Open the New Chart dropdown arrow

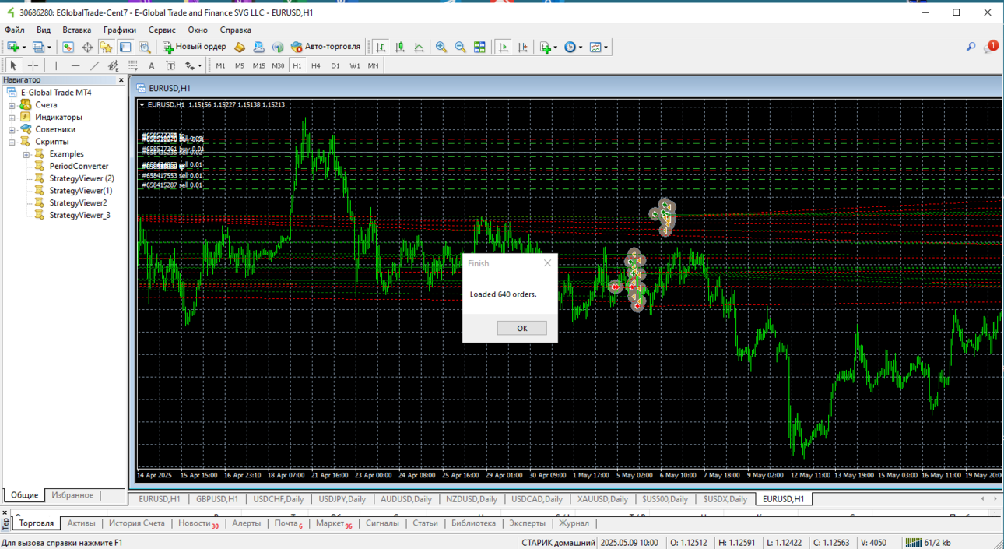point(24,48)
